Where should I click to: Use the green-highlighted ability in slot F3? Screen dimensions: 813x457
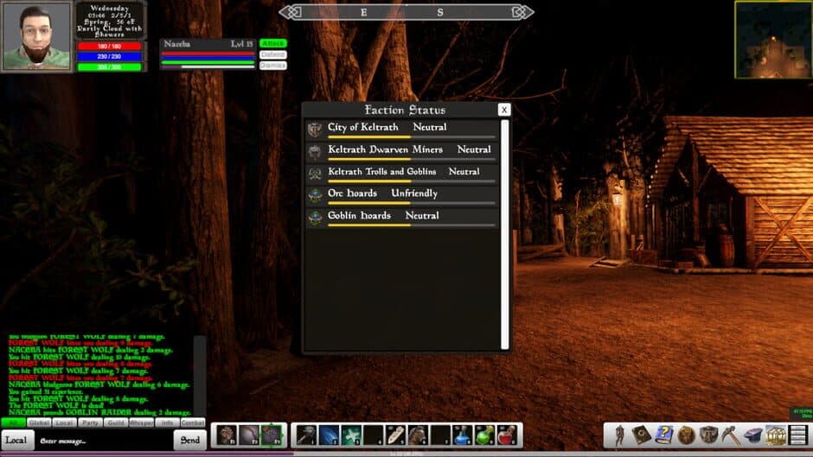click(x=272, y=435)
